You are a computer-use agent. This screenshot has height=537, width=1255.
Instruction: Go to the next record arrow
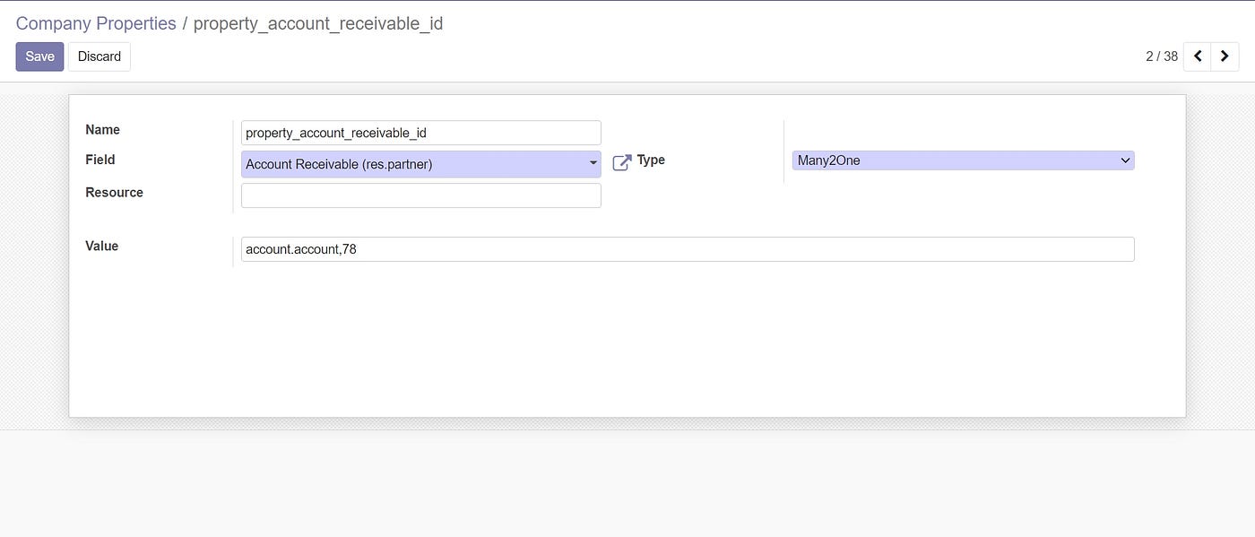[1225, 56]
